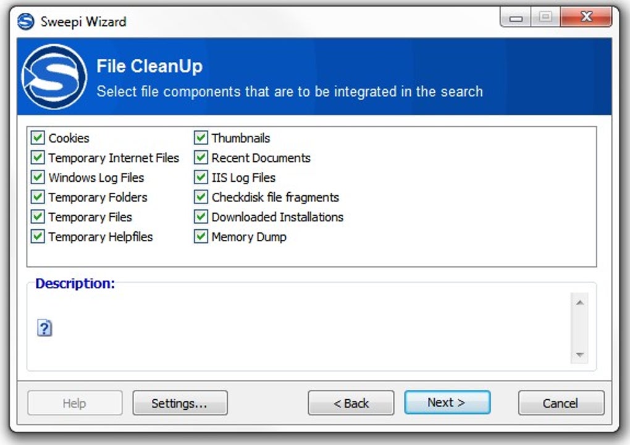Toggle Temporary Internet Files checkbox
This screenshot has width=630, height=445.
(38, 157)
